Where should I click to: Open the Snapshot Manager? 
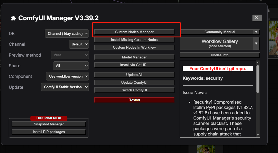tap(49, 124)
